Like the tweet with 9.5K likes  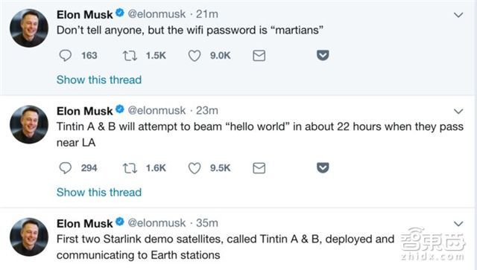click(x=195, y=168)
